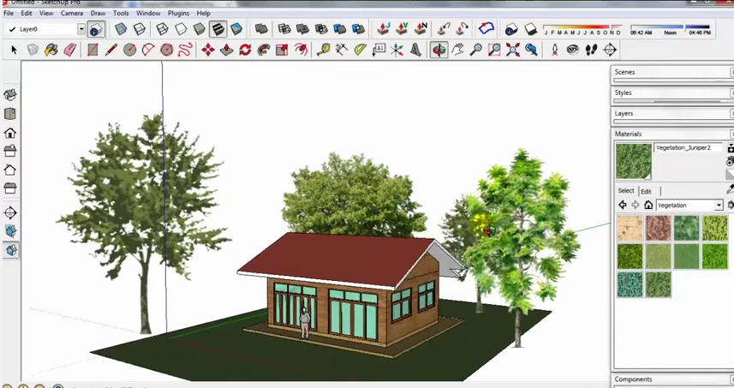Select the Follow Me tool

pos(264,50)
